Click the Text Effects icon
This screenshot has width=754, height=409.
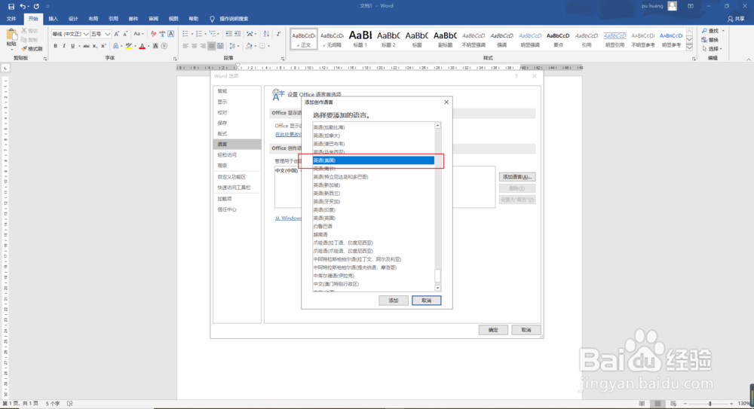[115, 46]
